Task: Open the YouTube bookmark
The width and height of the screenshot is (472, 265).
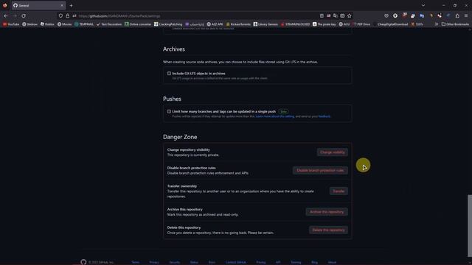Action: pos(11,24)
